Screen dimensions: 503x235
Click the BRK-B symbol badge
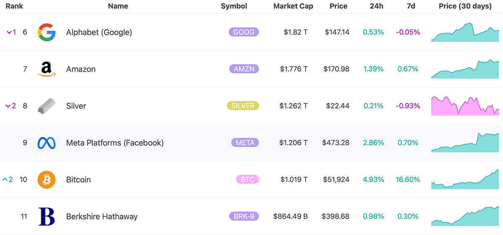pos(244,217)
